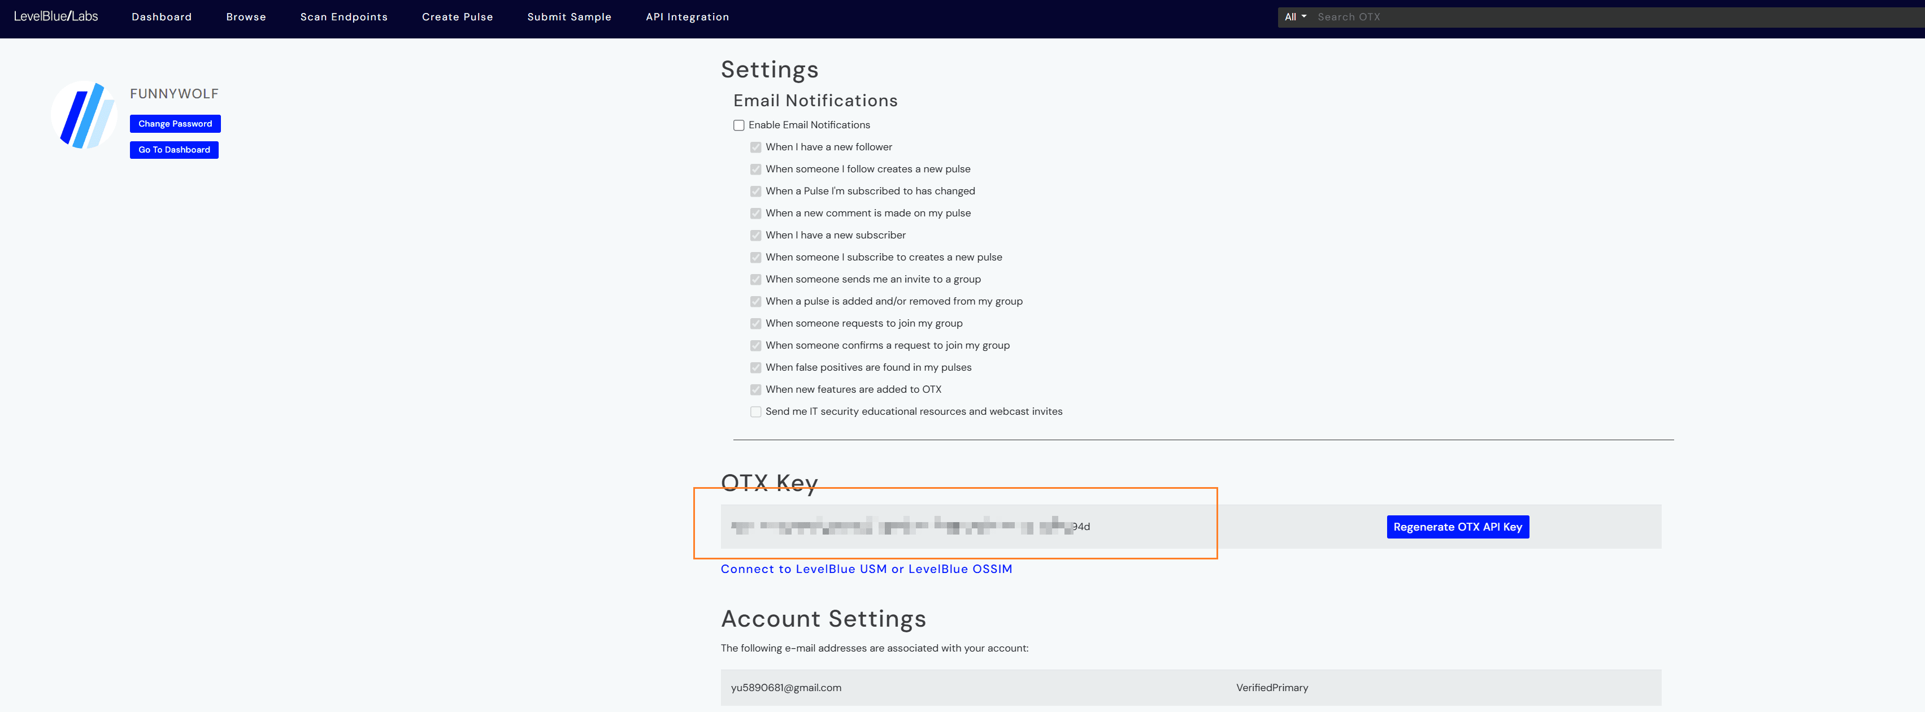The image size is (1925, 712).
Task: Click Regenerate OTX API Key button
Action: [1457, 527]
